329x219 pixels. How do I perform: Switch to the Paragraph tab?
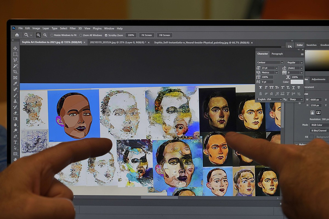tap(277, 54)
